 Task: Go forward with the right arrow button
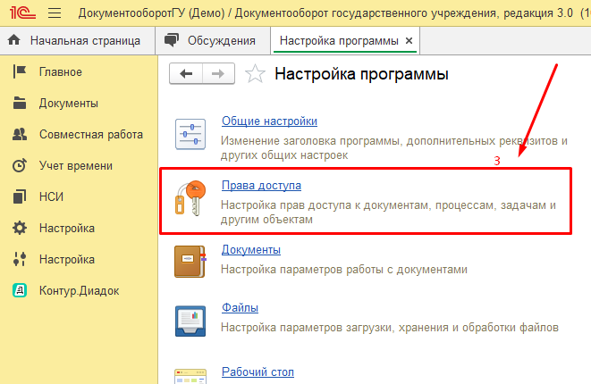coord(219,74)
